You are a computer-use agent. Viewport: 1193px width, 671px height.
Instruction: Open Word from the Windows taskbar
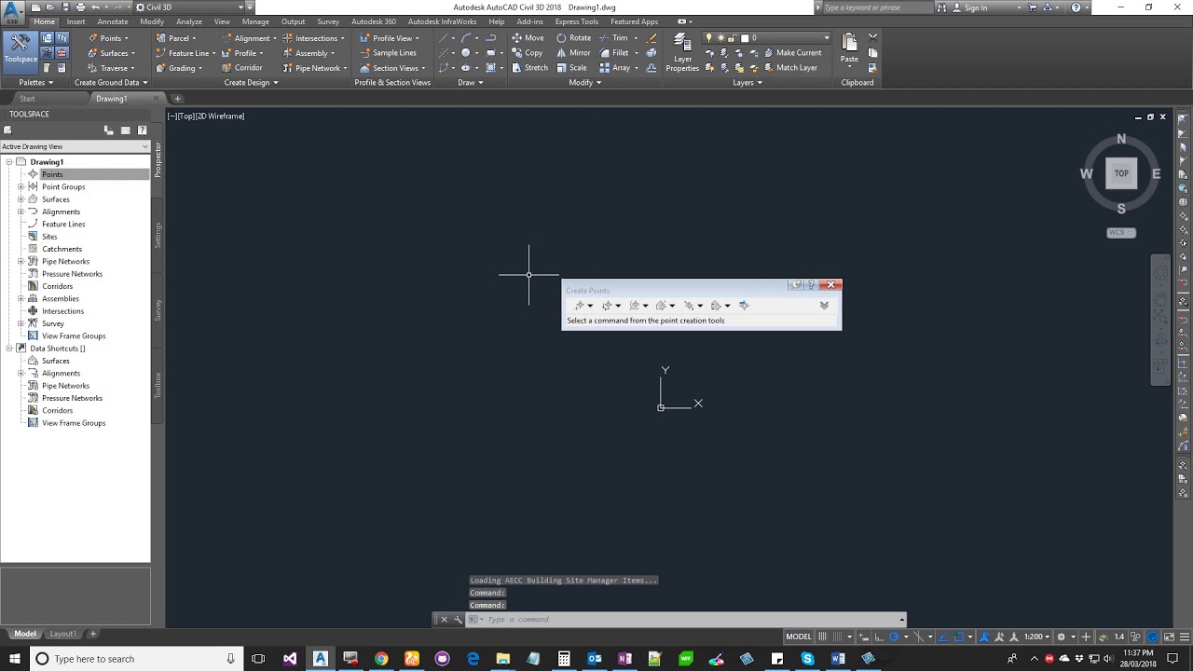tap(838, 659)
